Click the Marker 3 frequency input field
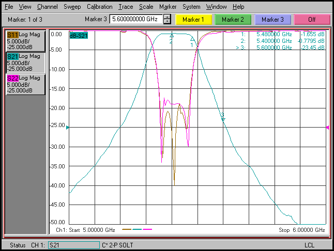The image size is (334, 251). [136, 19]
